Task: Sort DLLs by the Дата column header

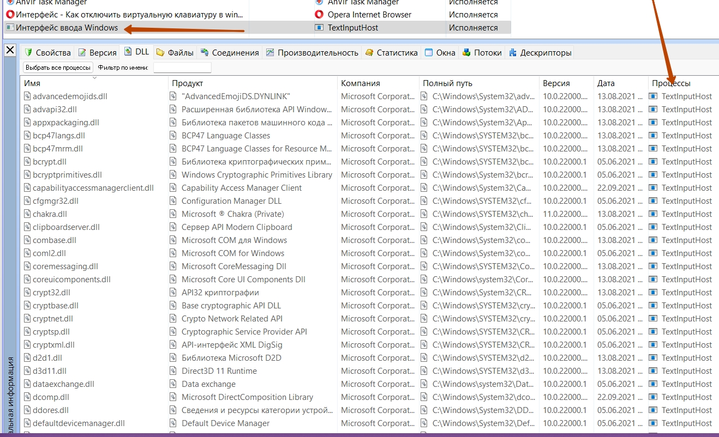Action: click(x=621, y=83)
